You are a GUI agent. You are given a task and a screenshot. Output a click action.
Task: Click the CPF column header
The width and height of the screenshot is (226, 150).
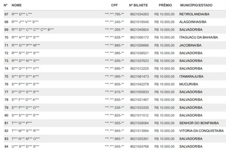pos(115,5)
